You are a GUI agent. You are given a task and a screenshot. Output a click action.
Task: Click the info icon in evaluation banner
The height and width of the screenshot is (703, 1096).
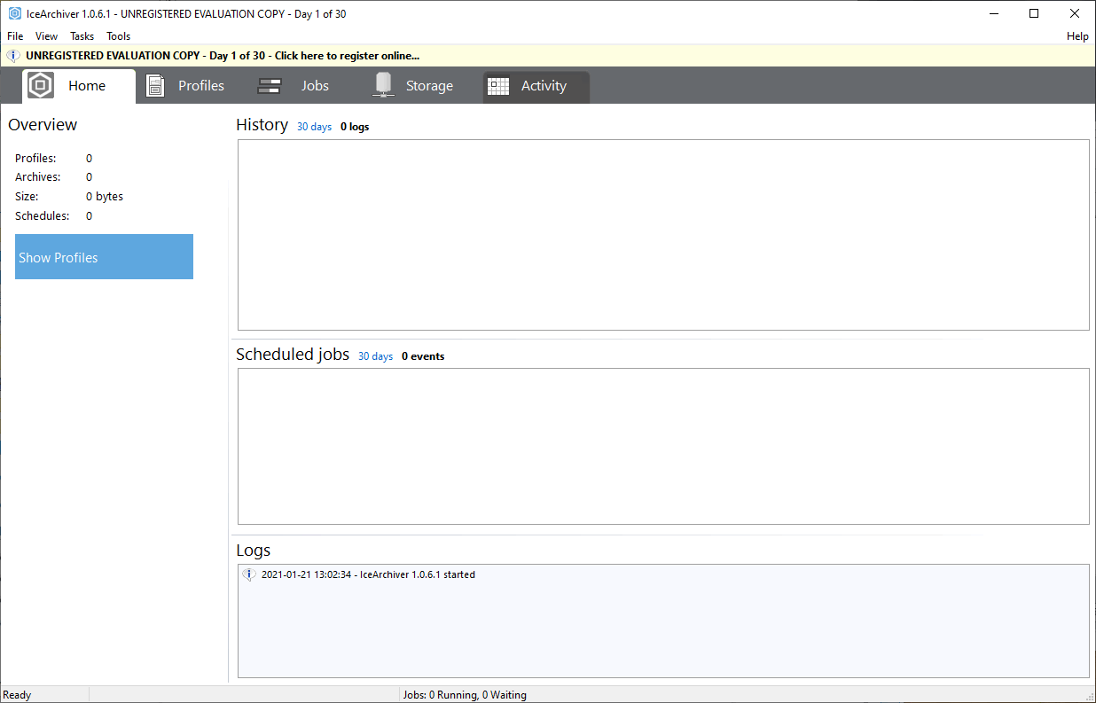(13, 55)
